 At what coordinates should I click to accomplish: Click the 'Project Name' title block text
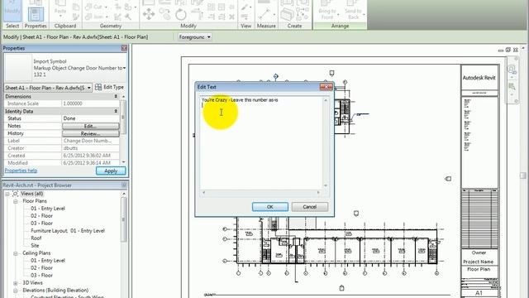(x=478, y=262)
